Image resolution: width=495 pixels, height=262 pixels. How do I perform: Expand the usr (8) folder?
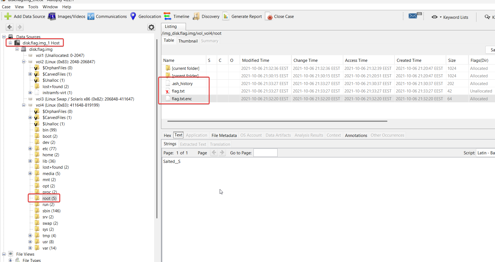30,242
